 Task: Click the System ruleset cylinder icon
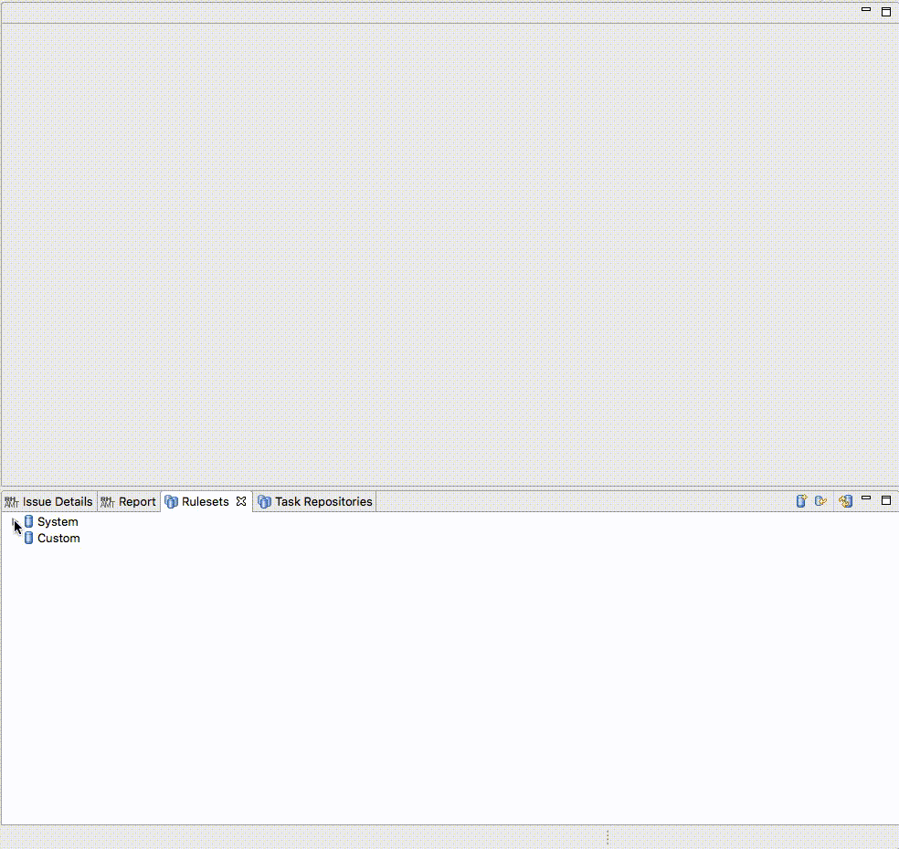(28, 521)
